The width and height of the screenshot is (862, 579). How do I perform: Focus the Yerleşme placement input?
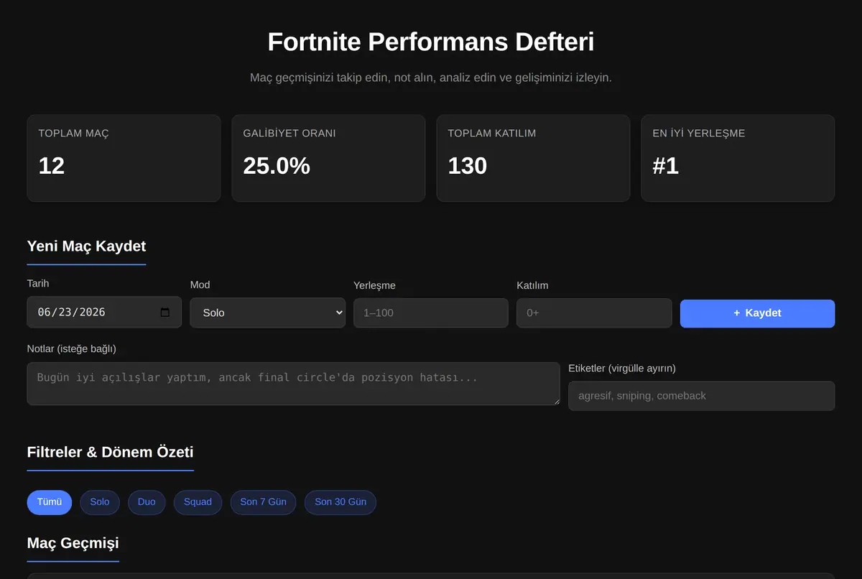431,313
